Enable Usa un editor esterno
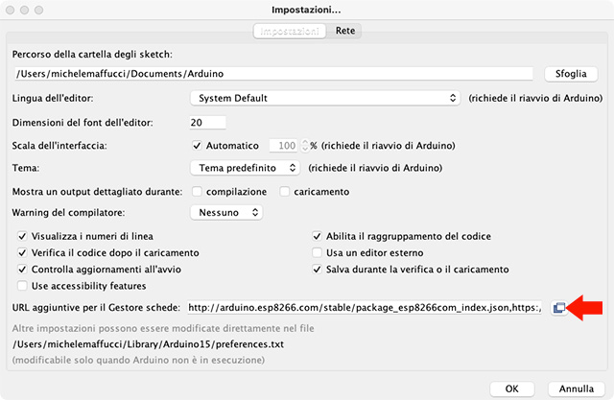 coord(319,252)
